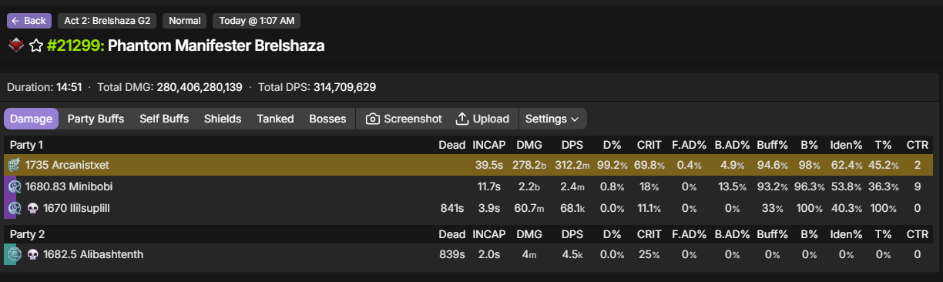Select the Shields tab
Screen dimensions: 943x282
click(223, 119)
